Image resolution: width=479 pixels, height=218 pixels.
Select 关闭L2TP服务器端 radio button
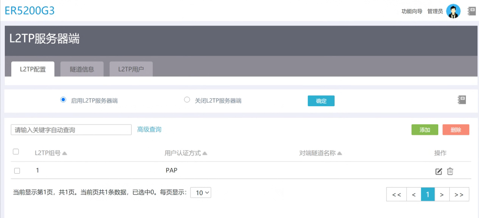(x=187, y=100)
